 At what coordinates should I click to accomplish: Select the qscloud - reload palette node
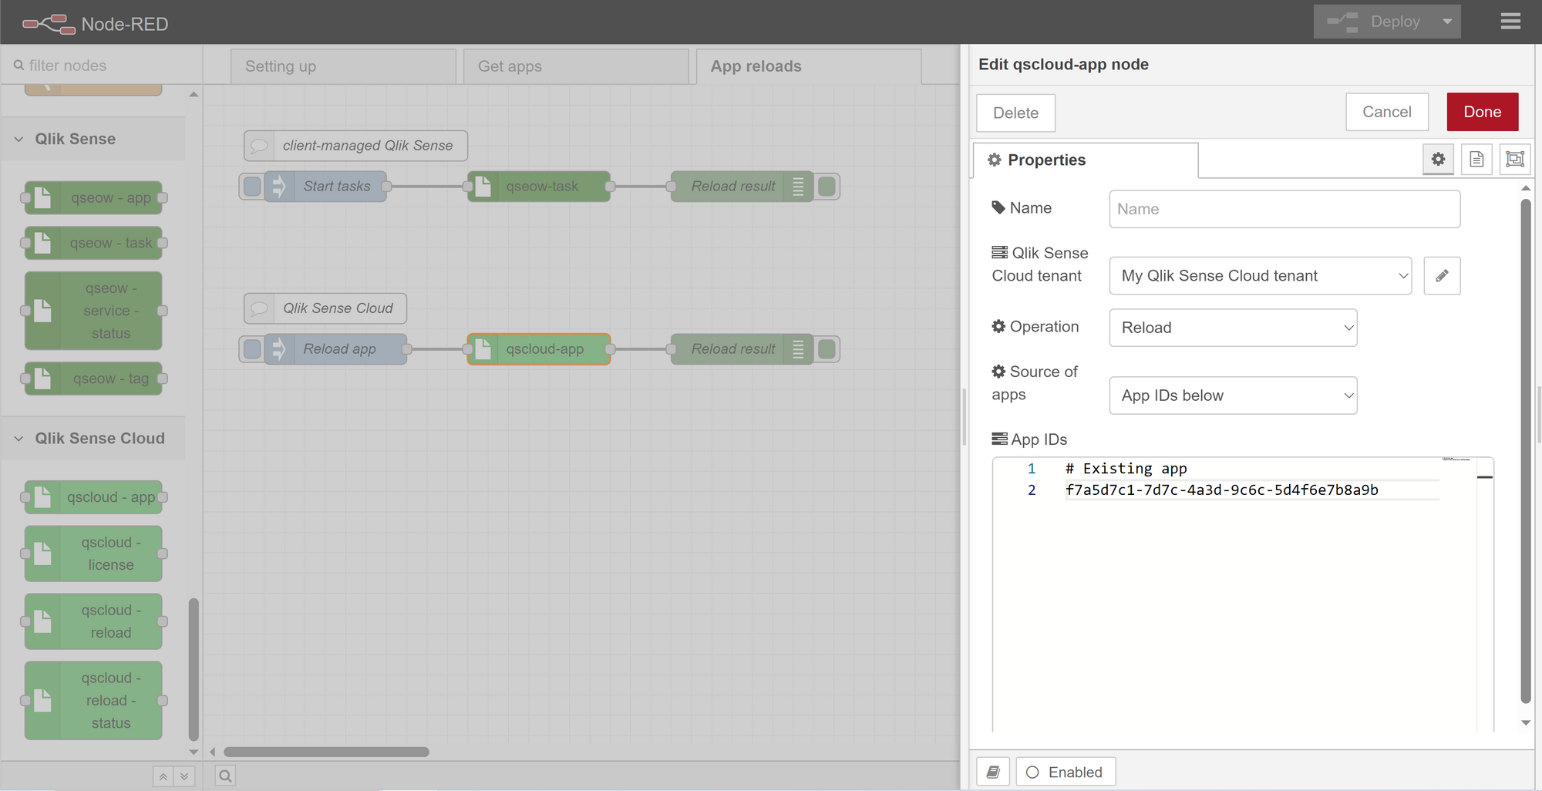click(93, 621)
